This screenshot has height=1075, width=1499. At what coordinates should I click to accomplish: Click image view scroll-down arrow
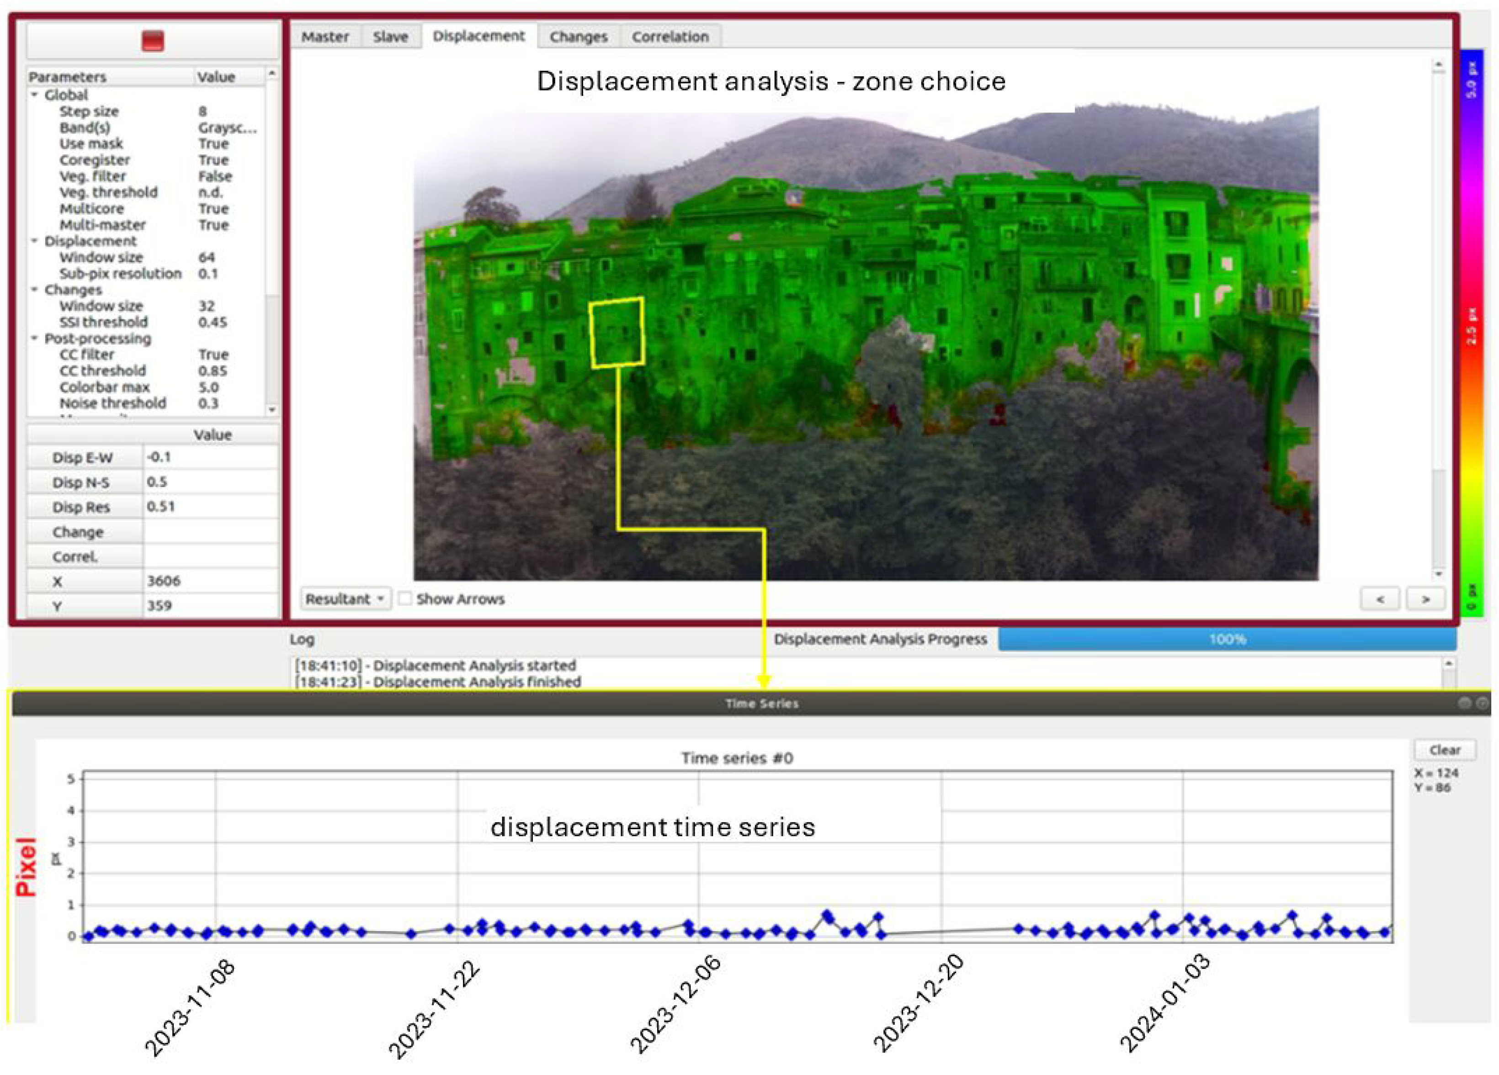point(1438,573)
